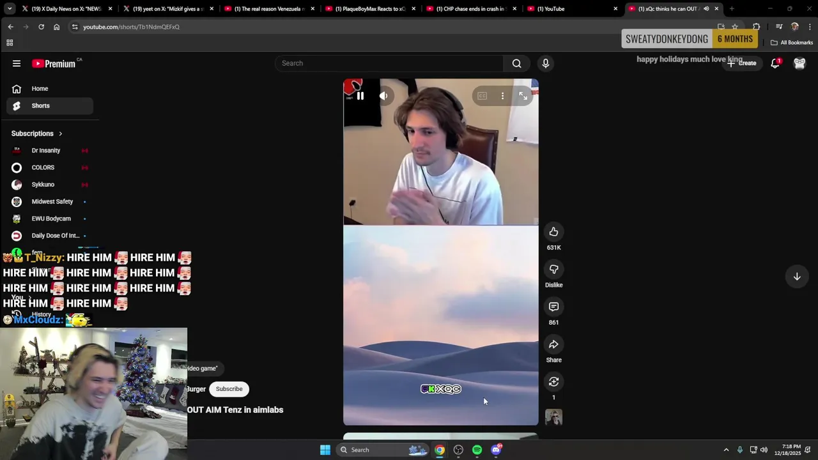Image resolution: width=818 pixels, height=460 pixels.
Task: Open All Bookmarks folder
Action: [x=792, y=43]
